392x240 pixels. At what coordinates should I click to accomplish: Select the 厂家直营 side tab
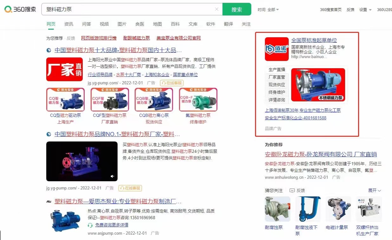[277, 77]
